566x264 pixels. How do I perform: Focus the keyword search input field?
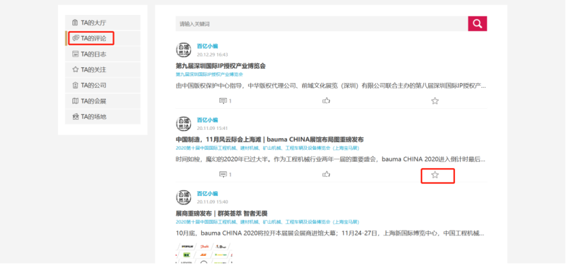pyautogui.click(x=322, y=24)
